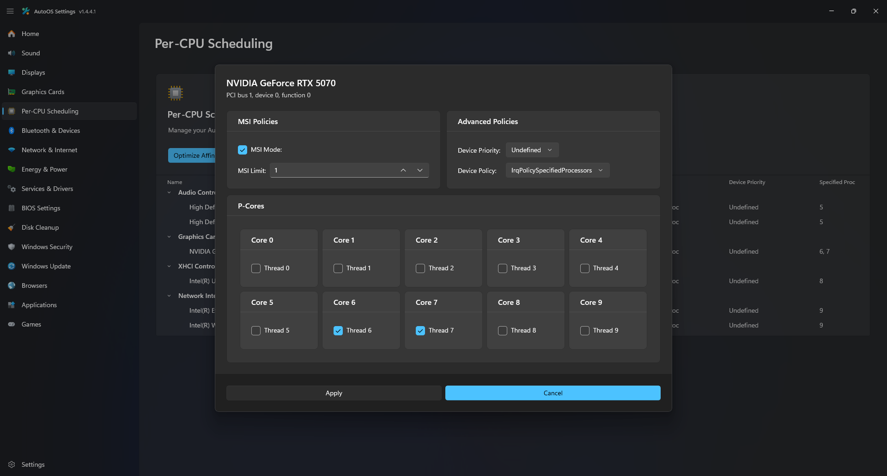Click the Specified Processors column header
The image size is (887, 476).
(837, 182)
